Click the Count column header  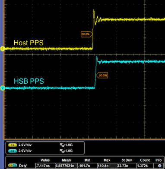(145, 160)
